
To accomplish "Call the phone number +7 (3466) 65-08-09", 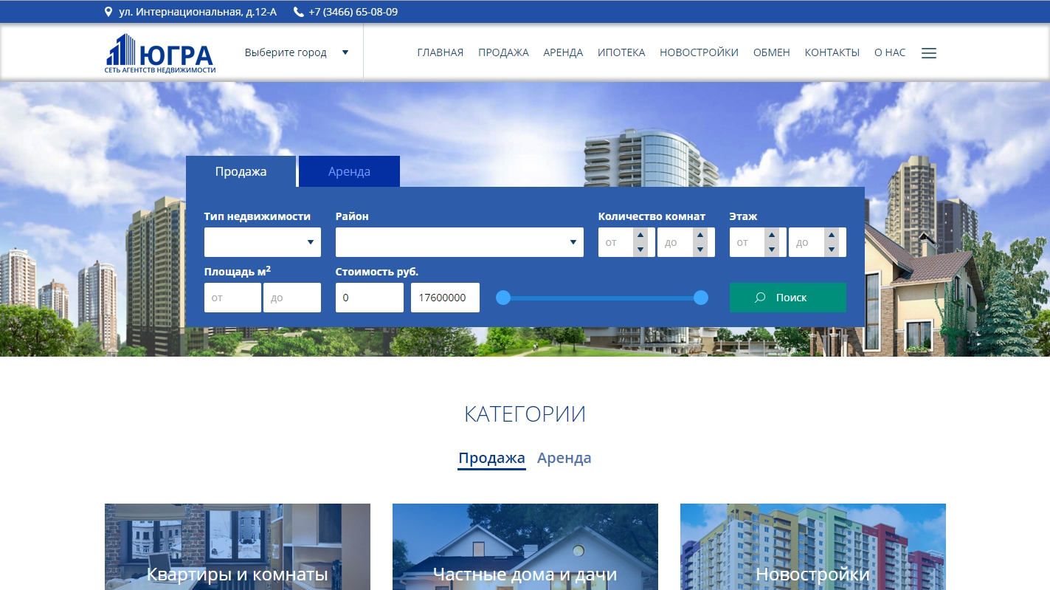I will coord(353,12).
